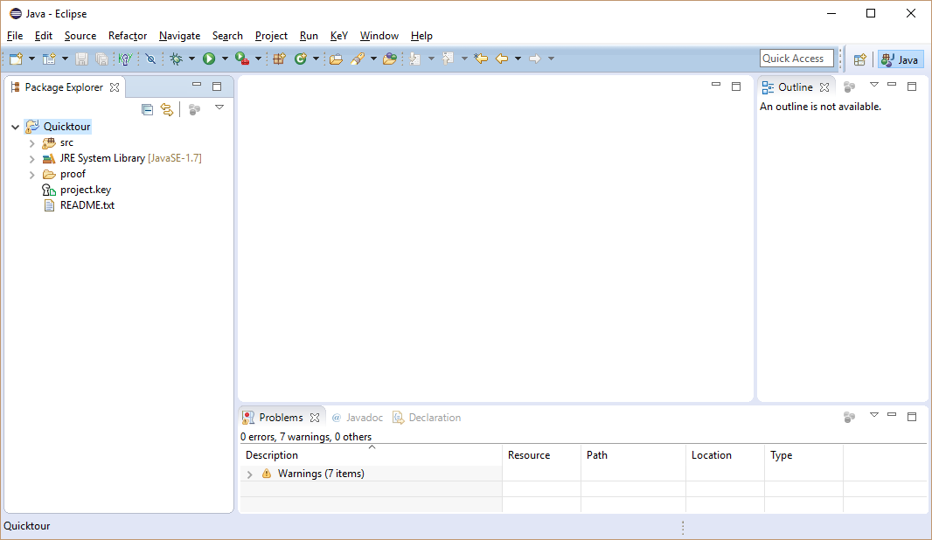Switch to the Javadoc tab
Viewport: 932px width, 540px height.
358,418
